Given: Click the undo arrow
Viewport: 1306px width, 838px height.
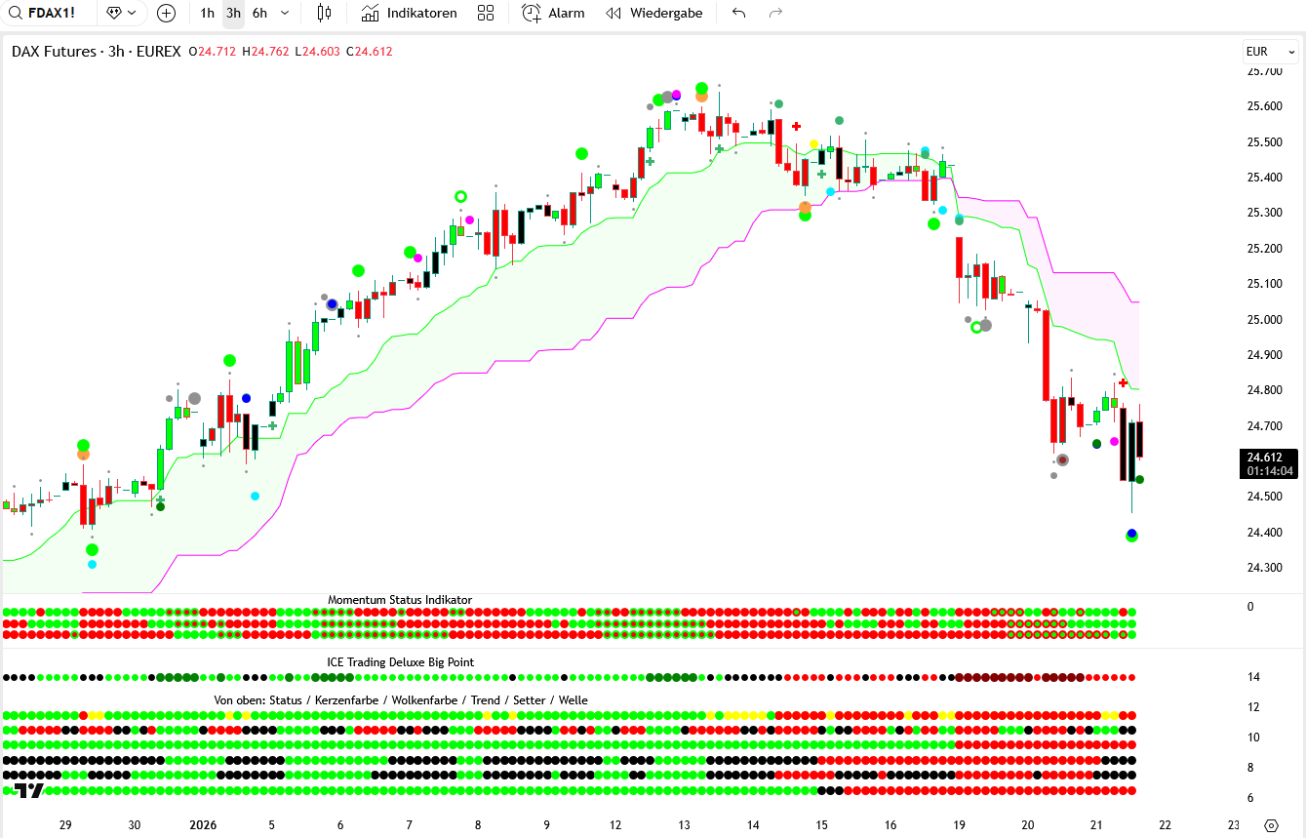Looking at the screenshot, I should pyautogui.click(x=738, y=13).
